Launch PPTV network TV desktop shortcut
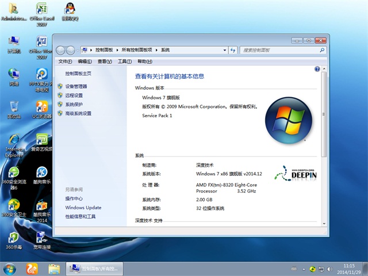This screenshot has height=276, width=368. [42, 80]
